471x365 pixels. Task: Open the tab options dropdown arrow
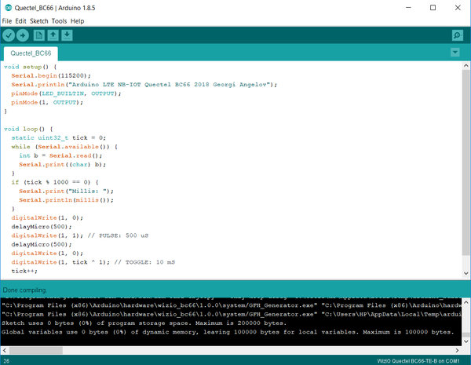(x=455, y=53)
